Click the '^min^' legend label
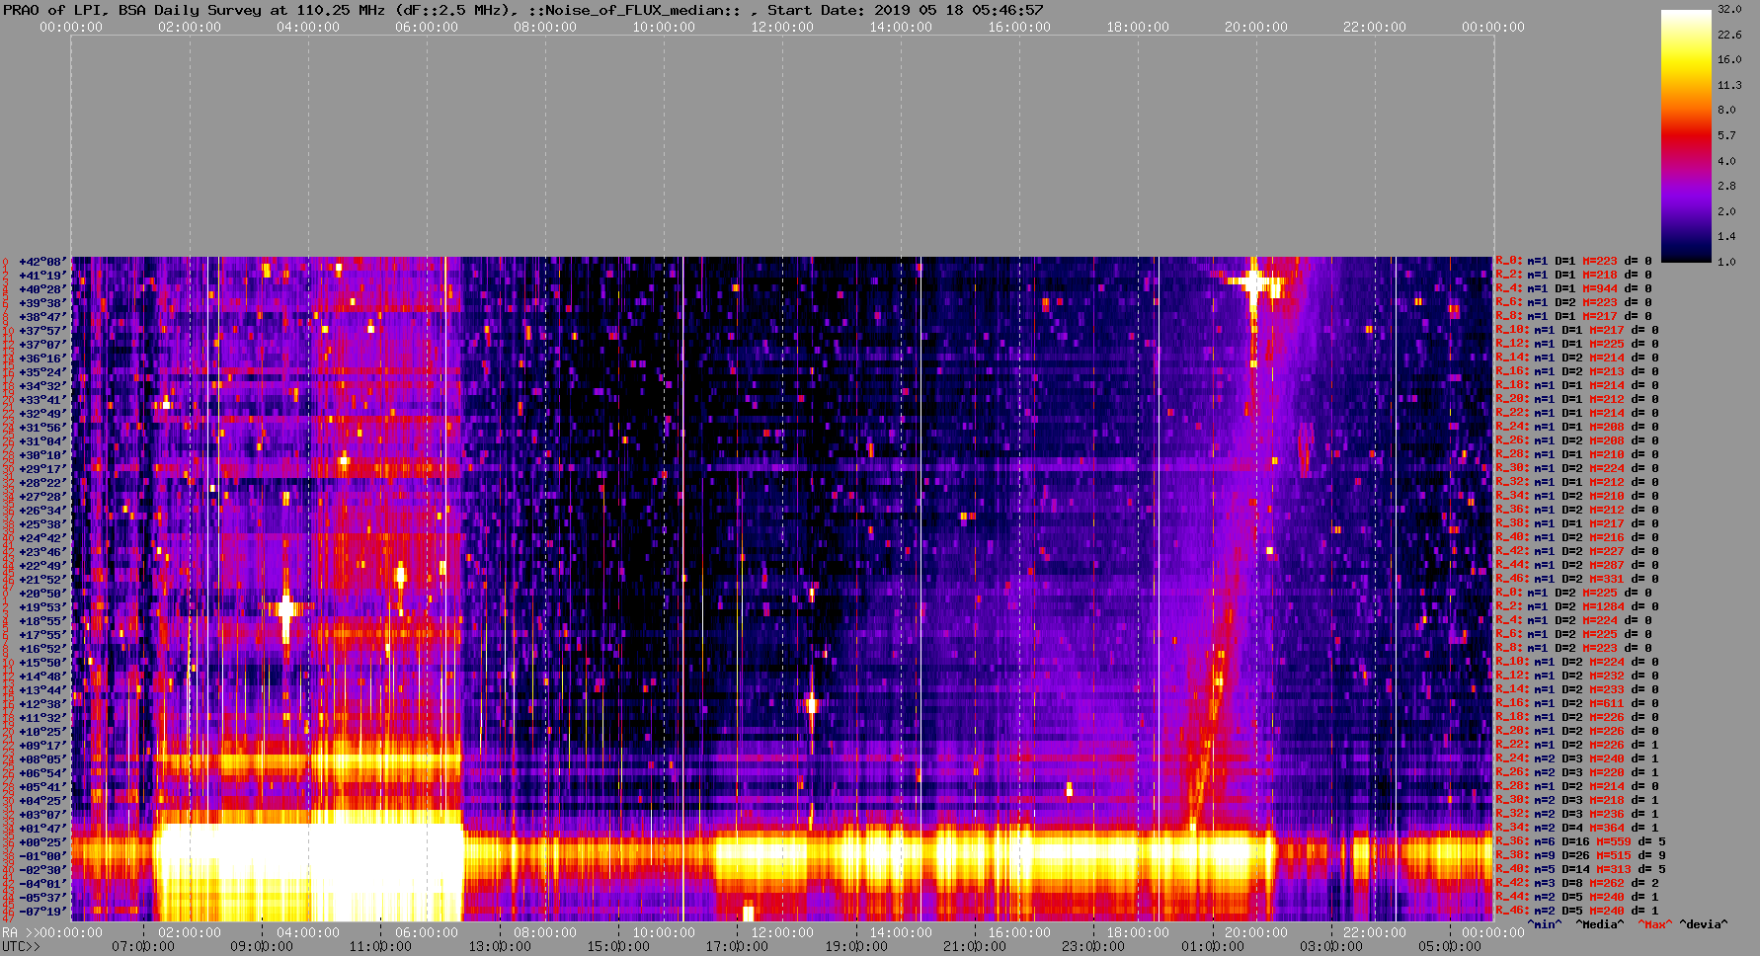Viewport: 1760px width, 956px height. (1546, 924)
